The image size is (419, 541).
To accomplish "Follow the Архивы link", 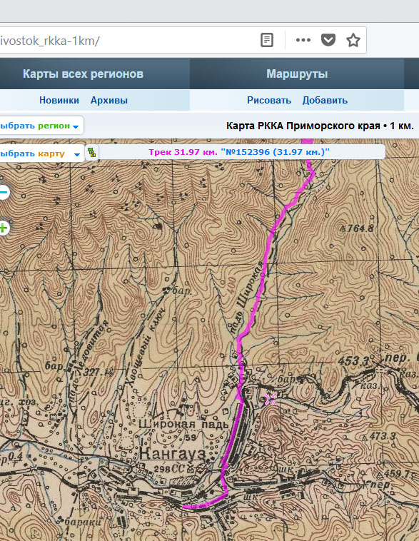I will click(109, 101).
